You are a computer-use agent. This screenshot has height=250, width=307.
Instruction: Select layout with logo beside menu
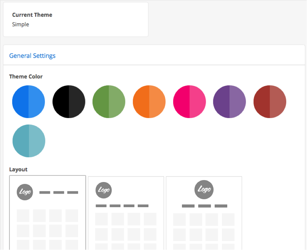(47, 213)
